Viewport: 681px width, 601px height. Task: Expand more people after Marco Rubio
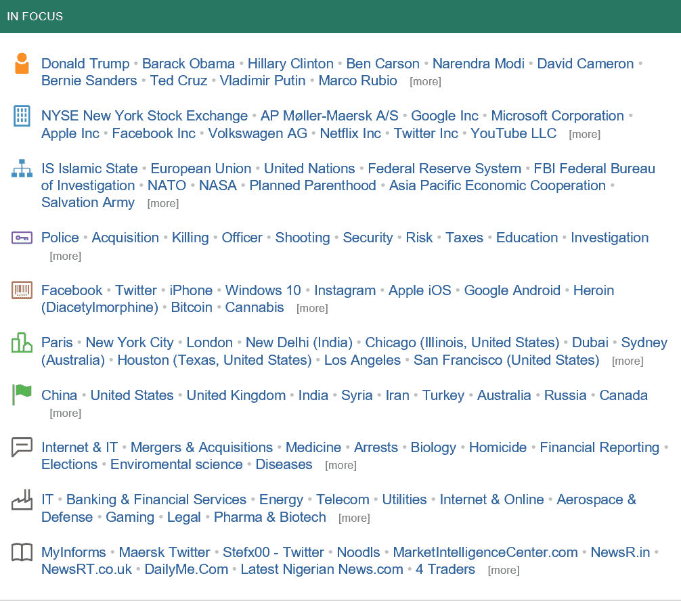(x=425, y=82)
